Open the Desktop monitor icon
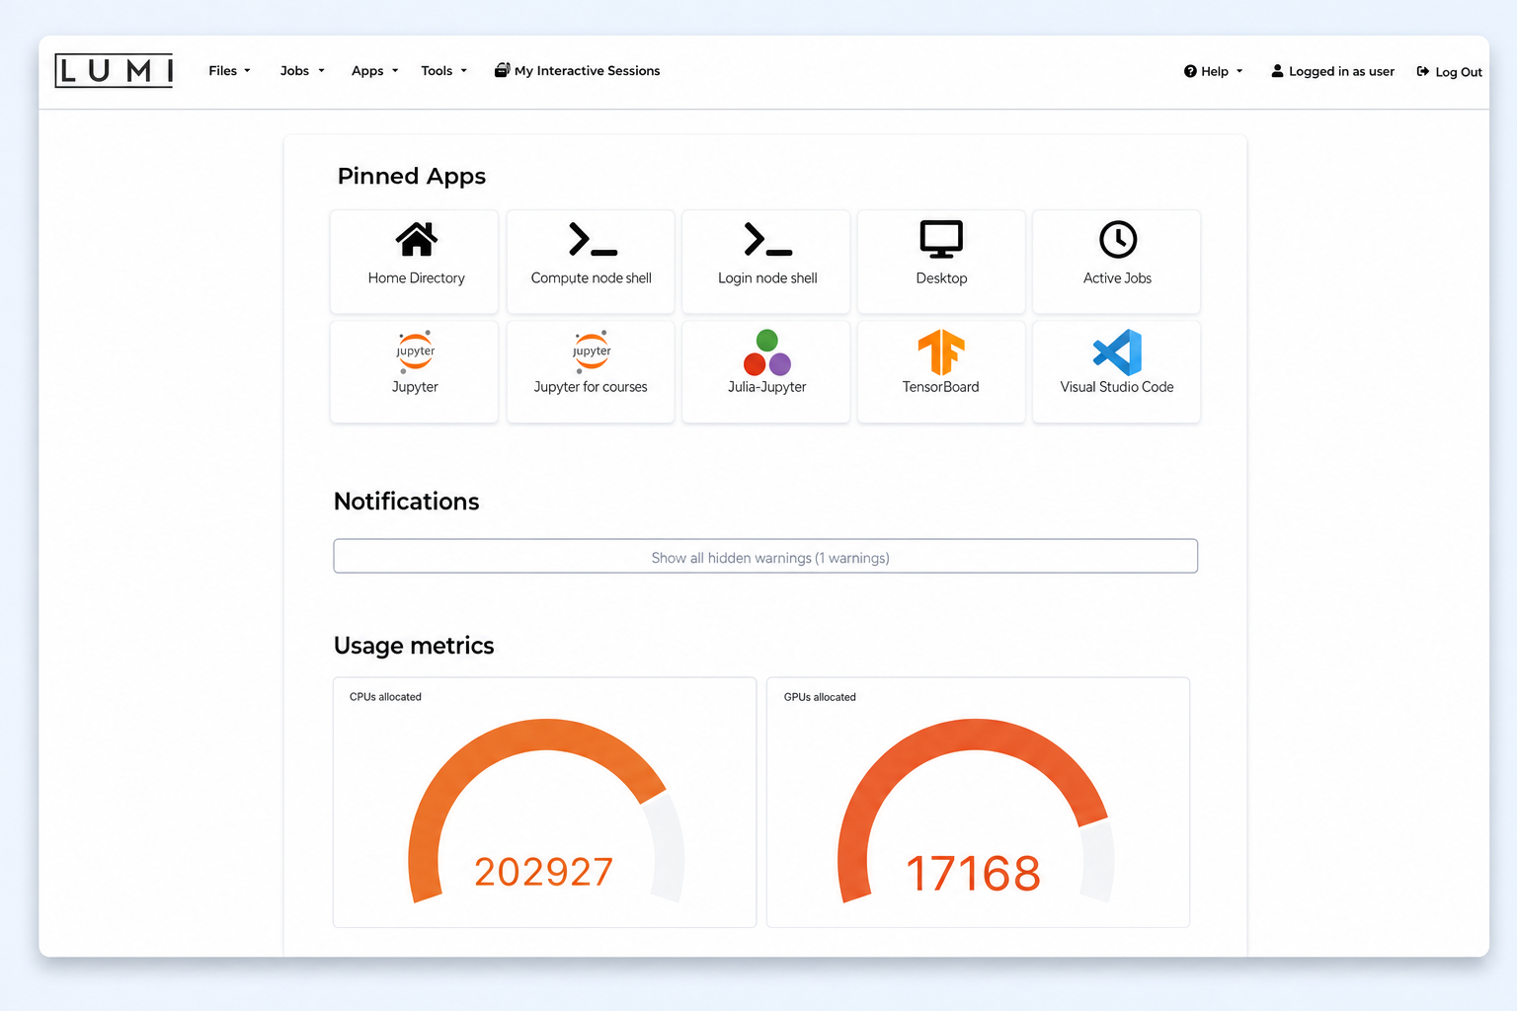 [x=941, y=239]
